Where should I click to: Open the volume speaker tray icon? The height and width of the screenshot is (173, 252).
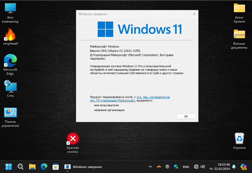click(203, 167)
